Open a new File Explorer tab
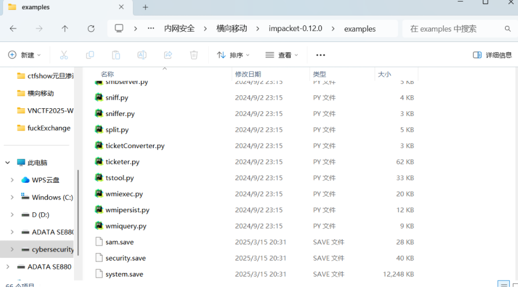The width and height of the screenshot is (518, 290). tap(145, 7)
